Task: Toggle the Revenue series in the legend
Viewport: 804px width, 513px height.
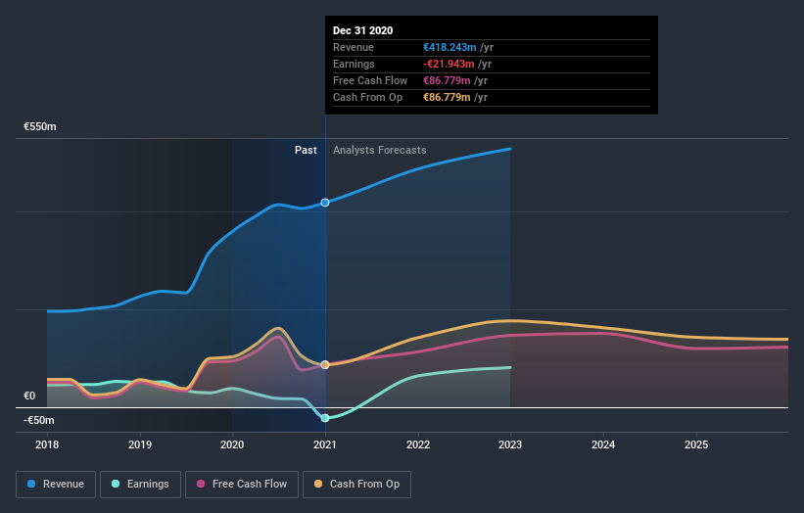Action: pos(56,485)
